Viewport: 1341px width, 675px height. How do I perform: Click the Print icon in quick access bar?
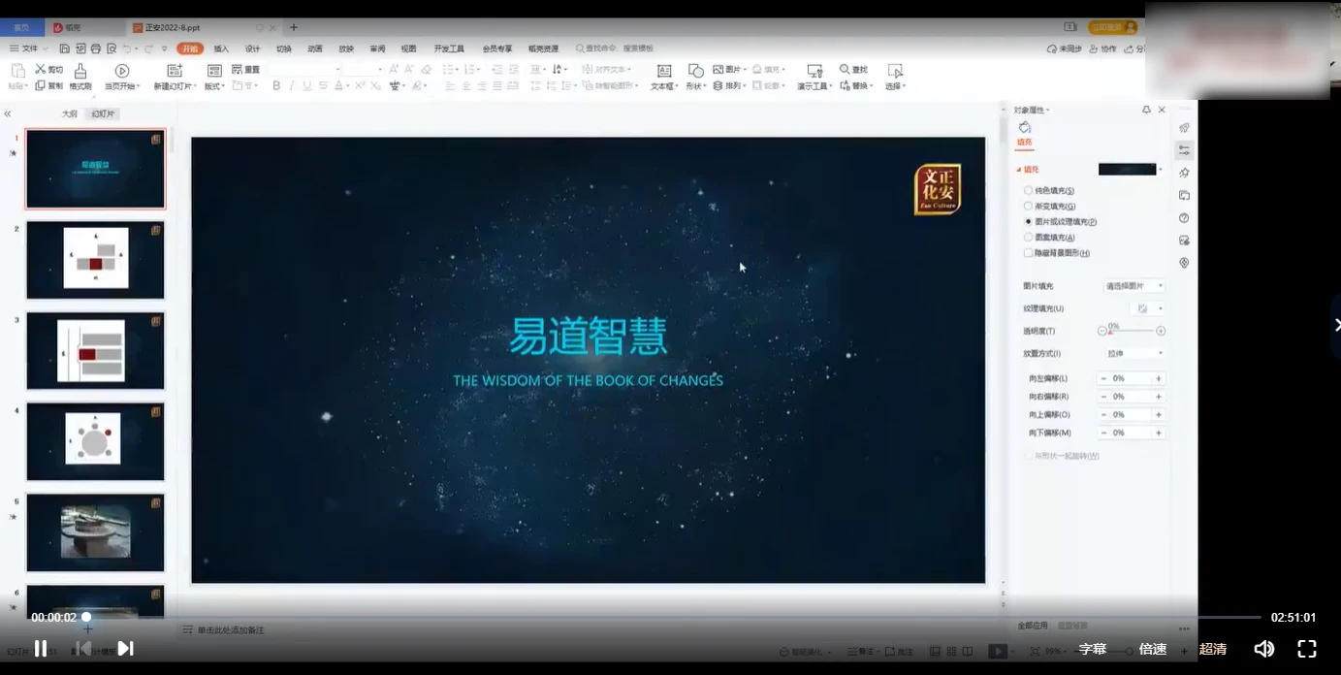pyautogui.click(x=95, y=48)
